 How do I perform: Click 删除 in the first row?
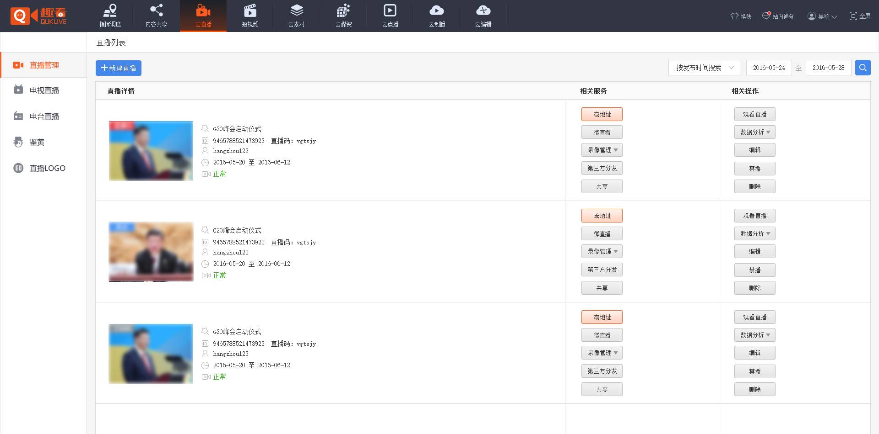pyautogui.click(x=755, y=186)
